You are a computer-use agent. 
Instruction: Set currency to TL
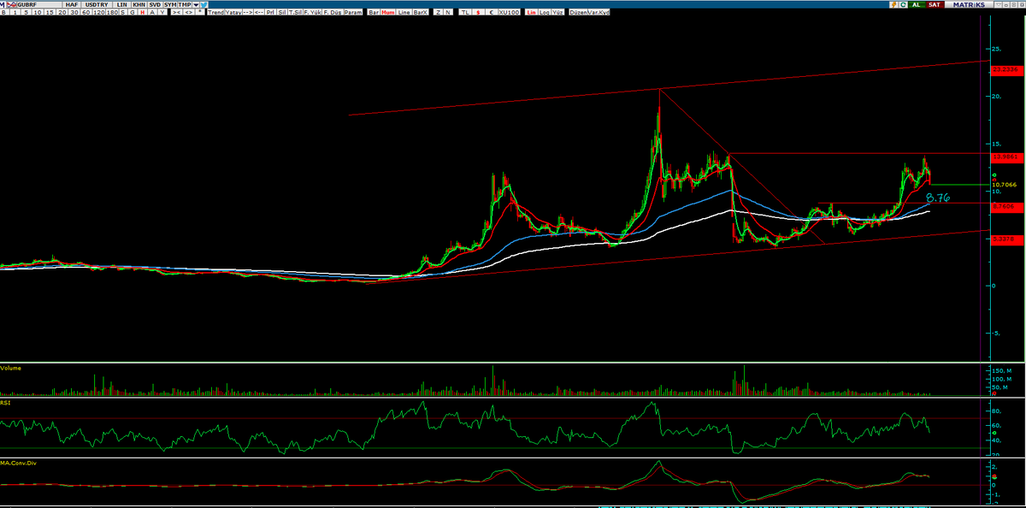[464, 13]
